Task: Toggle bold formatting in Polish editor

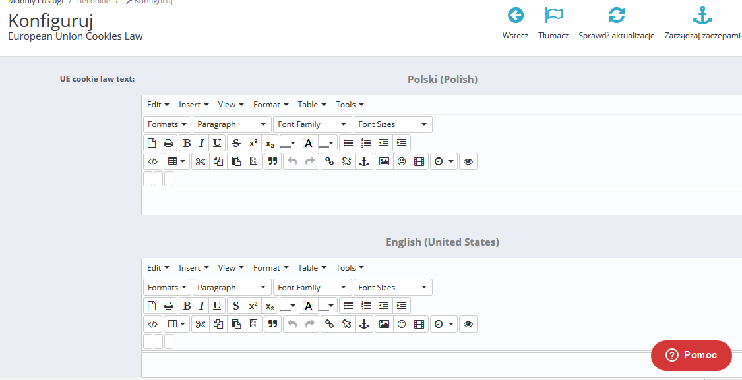Action: [x=187, y=143]
